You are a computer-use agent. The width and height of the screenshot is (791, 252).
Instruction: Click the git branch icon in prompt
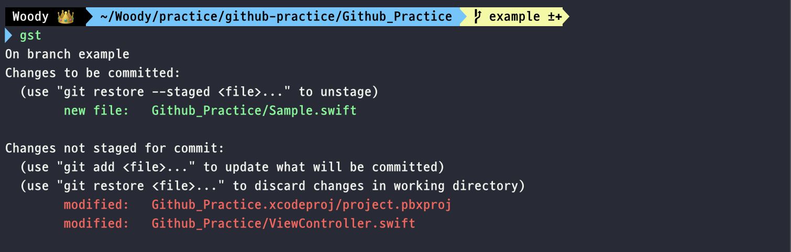coord(477,17)
